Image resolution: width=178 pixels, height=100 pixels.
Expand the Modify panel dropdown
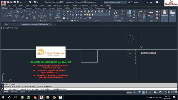(x=75, y=21)
